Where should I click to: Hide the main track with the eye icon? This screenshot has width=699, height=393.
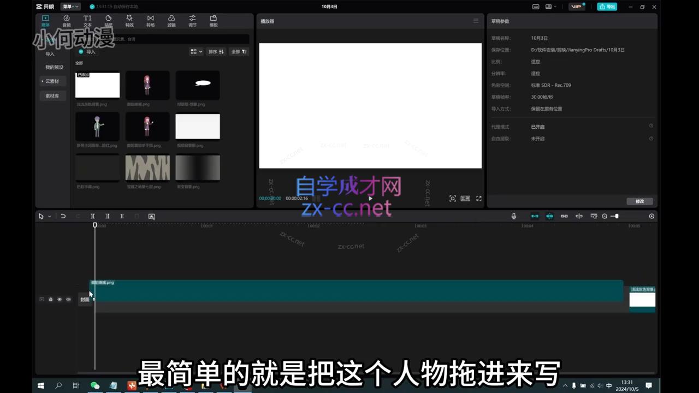coord(60,299)
